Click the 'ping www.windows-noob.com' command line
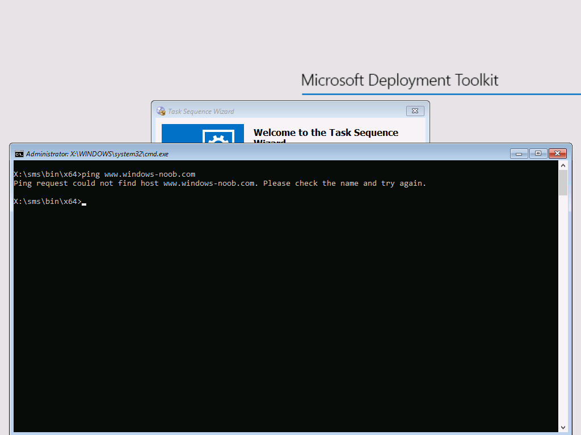Viewport: 581px width, 435px height. point(104,174)
